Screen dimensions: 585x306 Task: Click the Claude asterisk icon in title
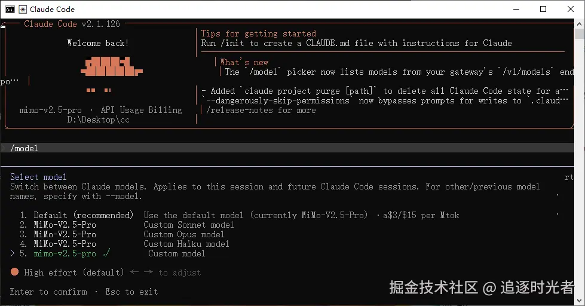23,10
